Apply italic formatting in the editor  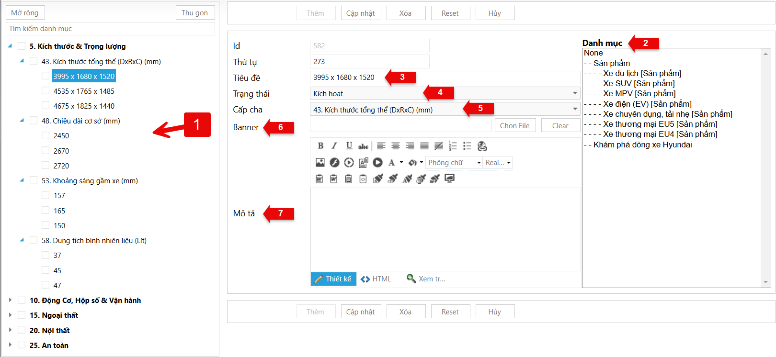tap(334, 146)
